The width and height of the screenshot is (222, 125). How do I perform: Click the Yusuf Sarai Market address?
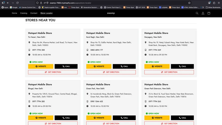[x=171, y=95]
